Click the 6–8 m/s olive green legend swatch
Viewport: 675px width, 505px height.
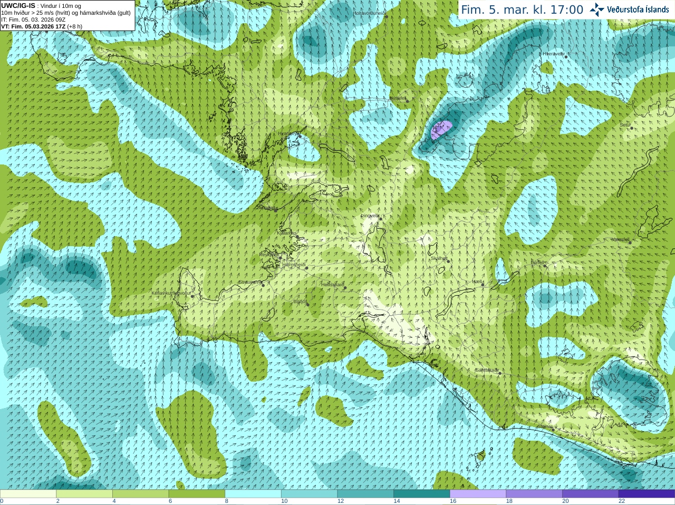tap(197, 494)
